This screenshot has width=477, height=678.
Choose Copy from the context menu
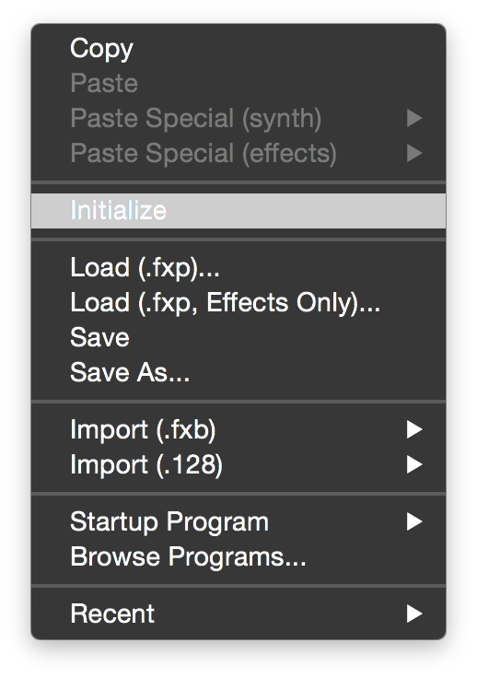[238, 48]
